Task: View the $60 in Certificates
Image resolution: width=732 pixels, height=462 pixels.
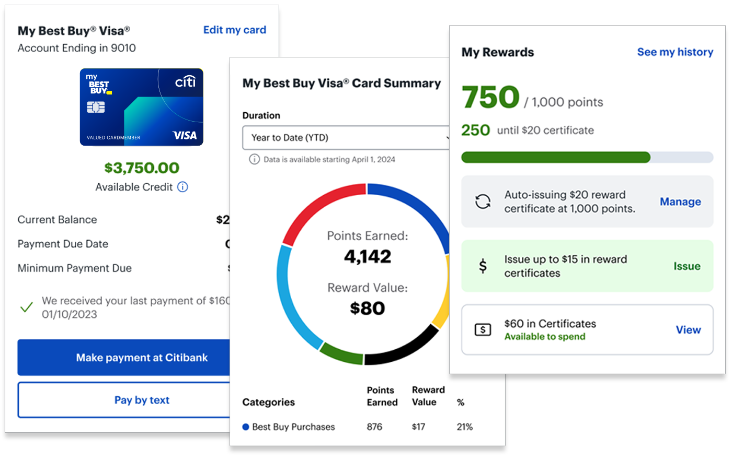Action: (x=688, y=330)
